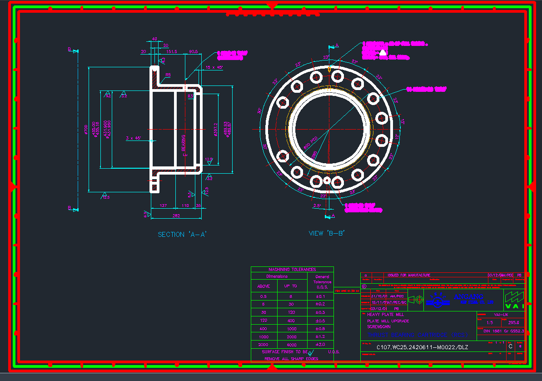Select drawing number 'C107.WC25.2420611-M0022/DLZ'
This screenshot has width=542, height=381.
pos(423,347)
